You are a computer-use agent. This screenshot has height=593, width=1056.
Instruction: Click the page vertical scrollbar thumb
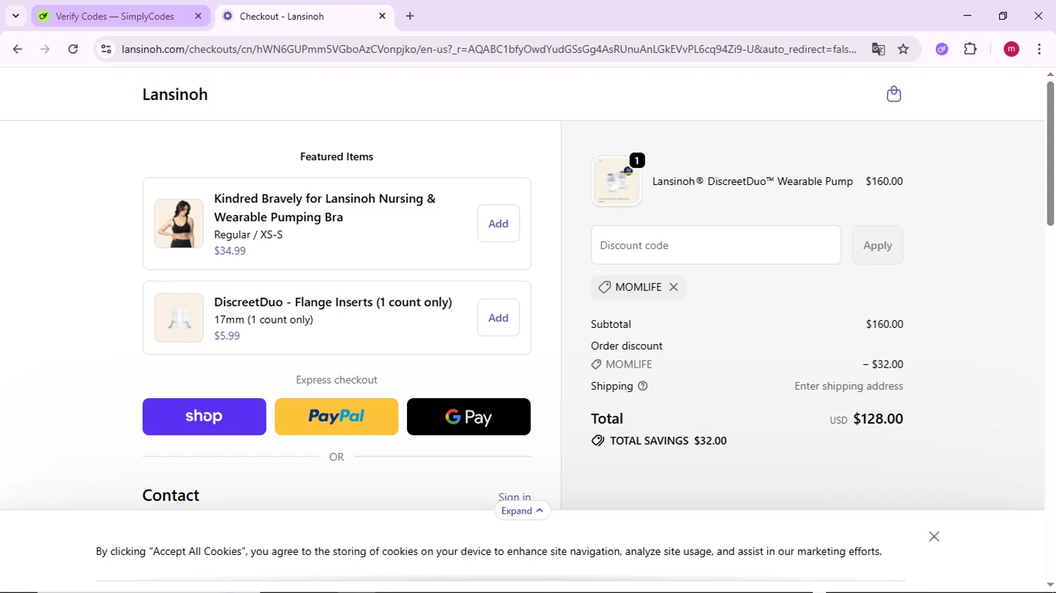tap(1050, 153)
